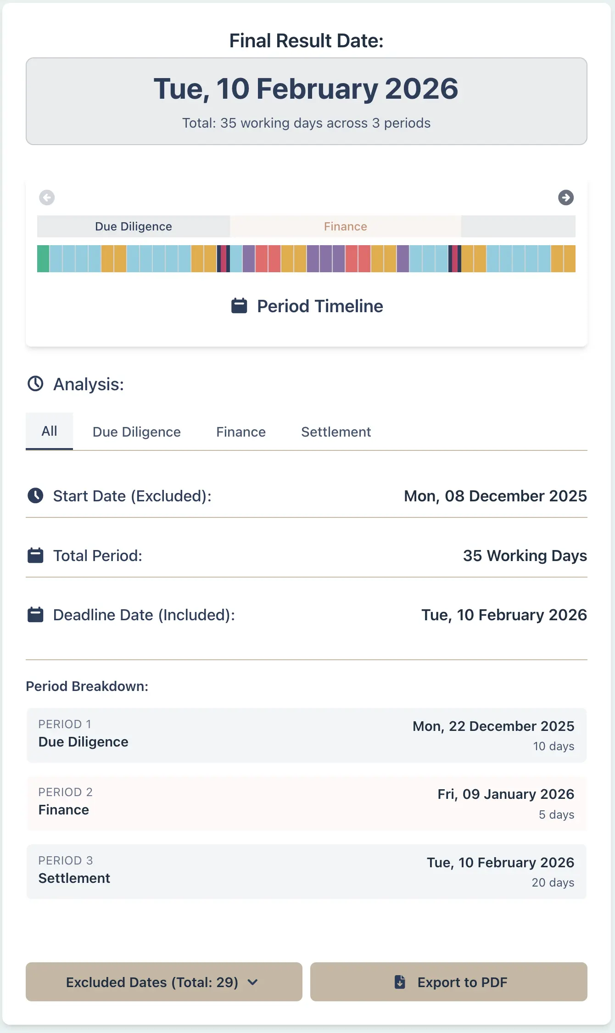Select the clock icon next to Analysis
Image resolution: width=615 pixels, height=1033 pixels.
click(36, 384)
